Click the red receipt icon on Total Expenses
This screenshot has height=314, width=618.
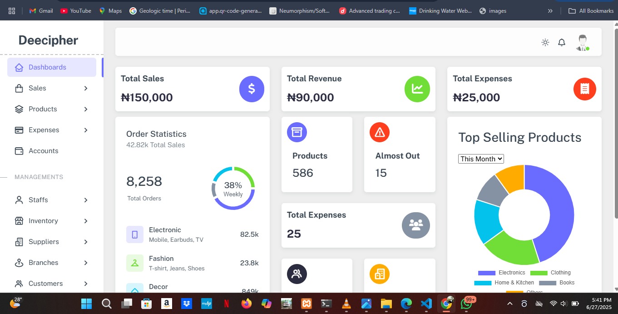(584, 89)
